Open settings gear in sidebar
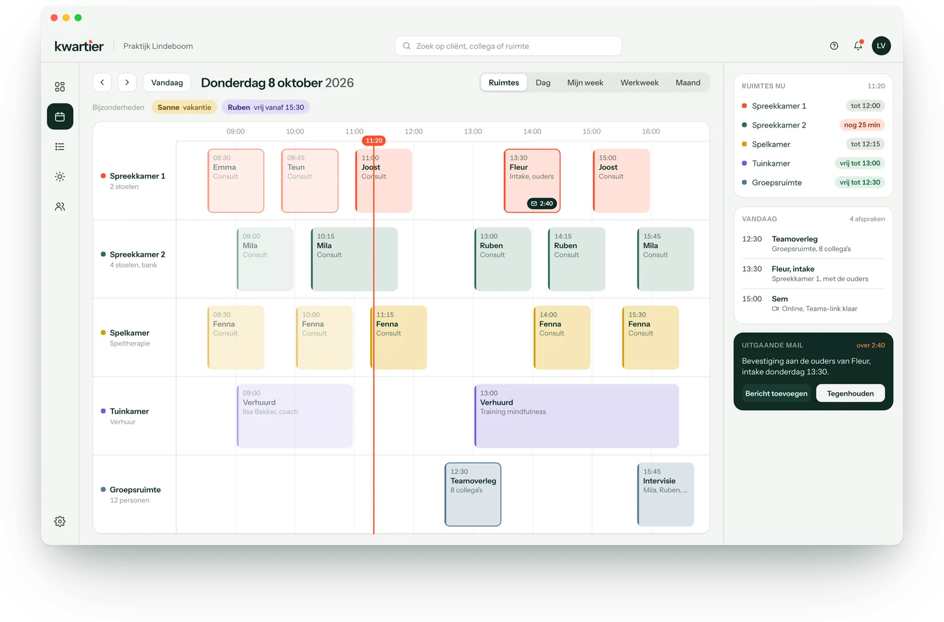The image size is (944, 622). tap(60, 521)
